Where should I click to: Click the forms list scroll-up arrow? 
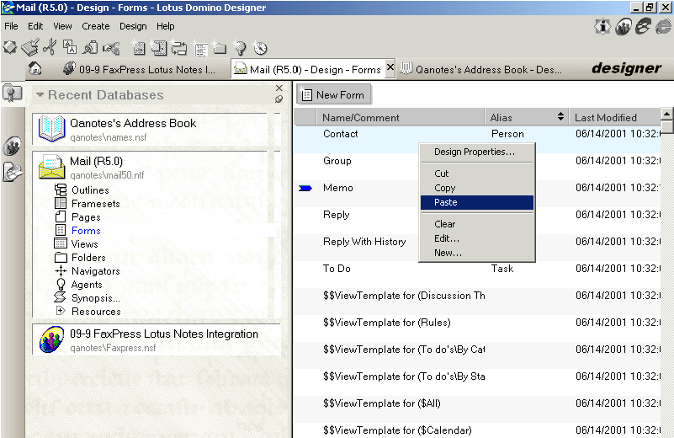click(667, 114)
